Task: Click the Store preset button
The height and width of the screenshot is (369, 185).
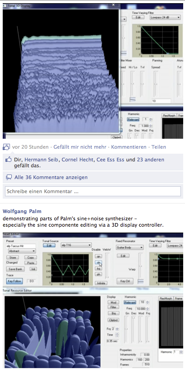Action: (x=13, y=257)
